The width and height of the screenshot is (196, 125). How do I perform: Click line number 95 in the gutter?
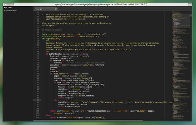pos(38,100)
